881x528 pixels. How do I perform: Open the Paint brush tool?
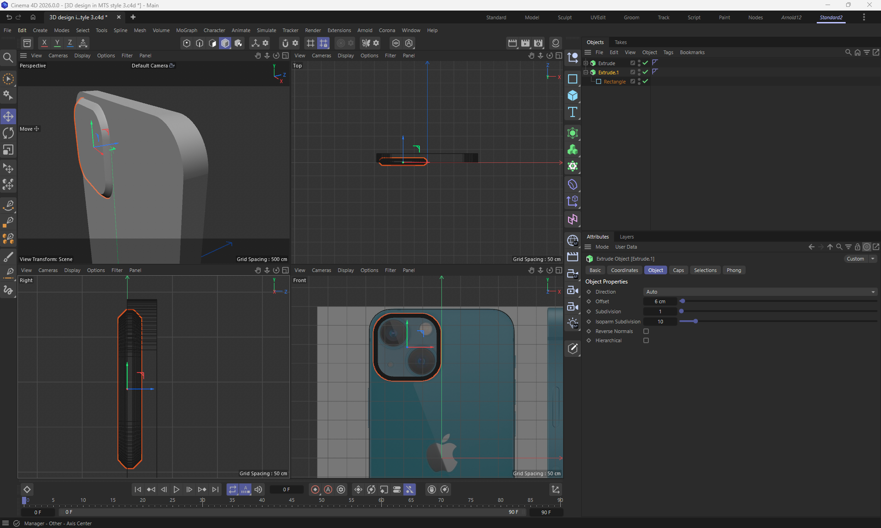(x=8, y=256)
